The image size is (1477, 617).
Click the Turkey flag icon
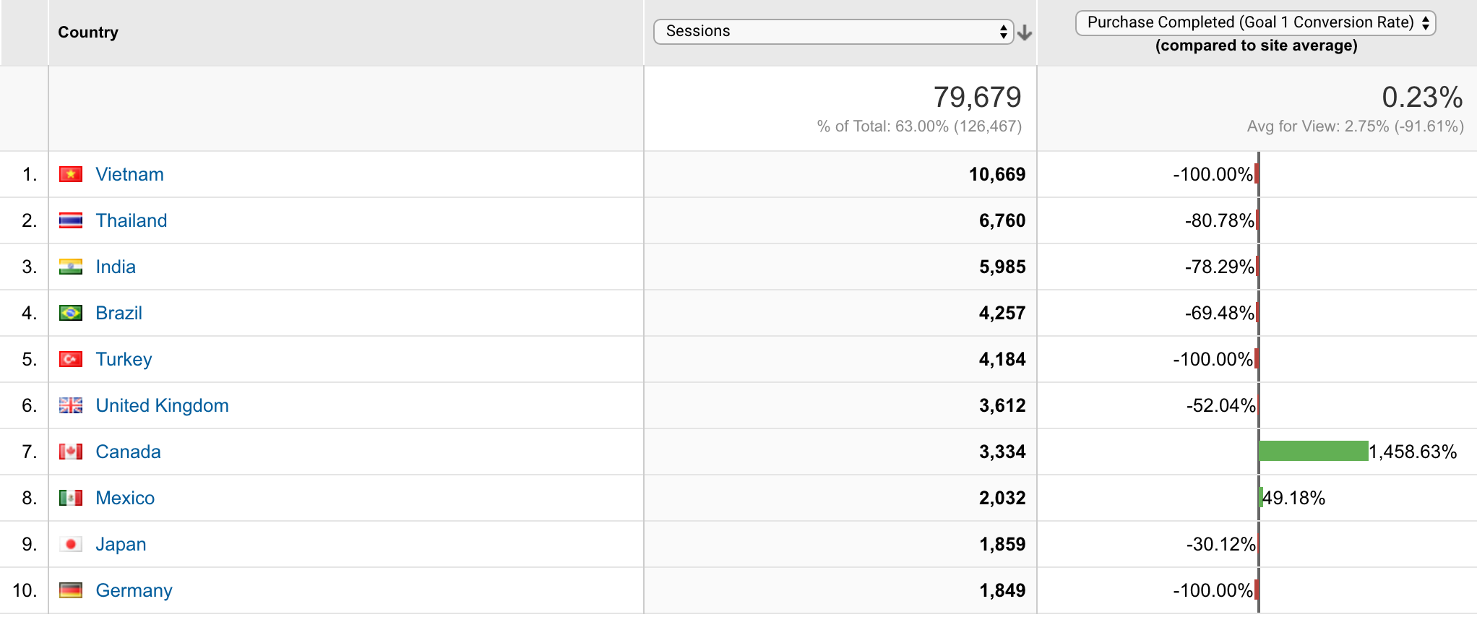click(71, 359)
